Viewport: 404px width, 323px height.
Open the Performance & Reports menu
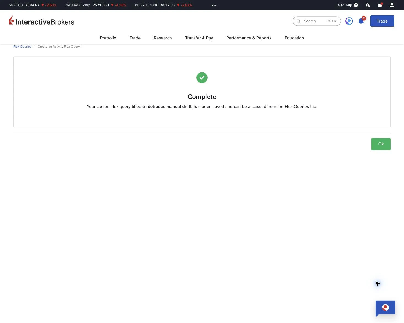[249, 38]
